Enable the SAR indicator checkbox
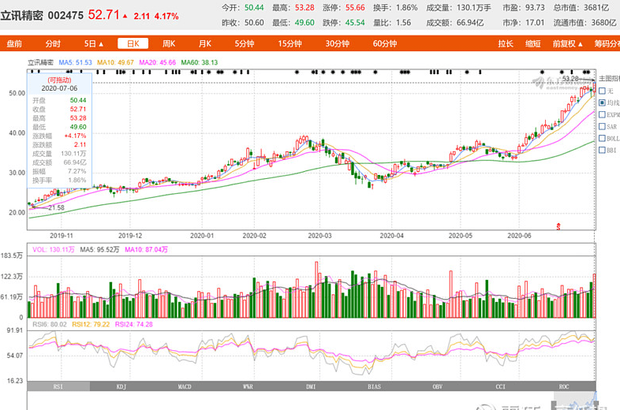 [602, 126]
